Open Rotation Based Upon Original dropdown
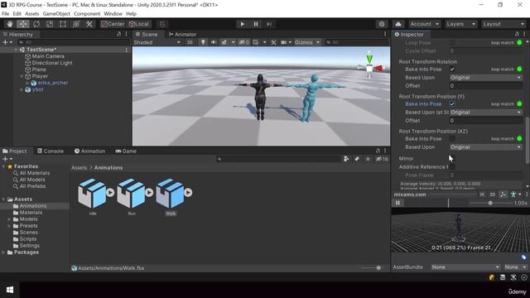Image resolution: width=530 pixels, height=298 pixels. (x=486, y=78)
